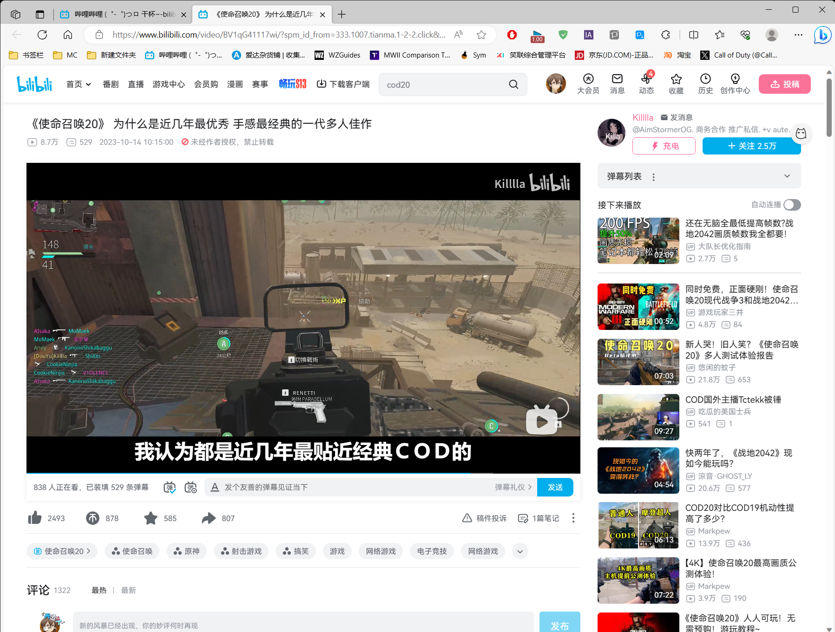Click the bilibili logo
The width and height of the screenshot is (835, 632).
click(x=34, y=84)
